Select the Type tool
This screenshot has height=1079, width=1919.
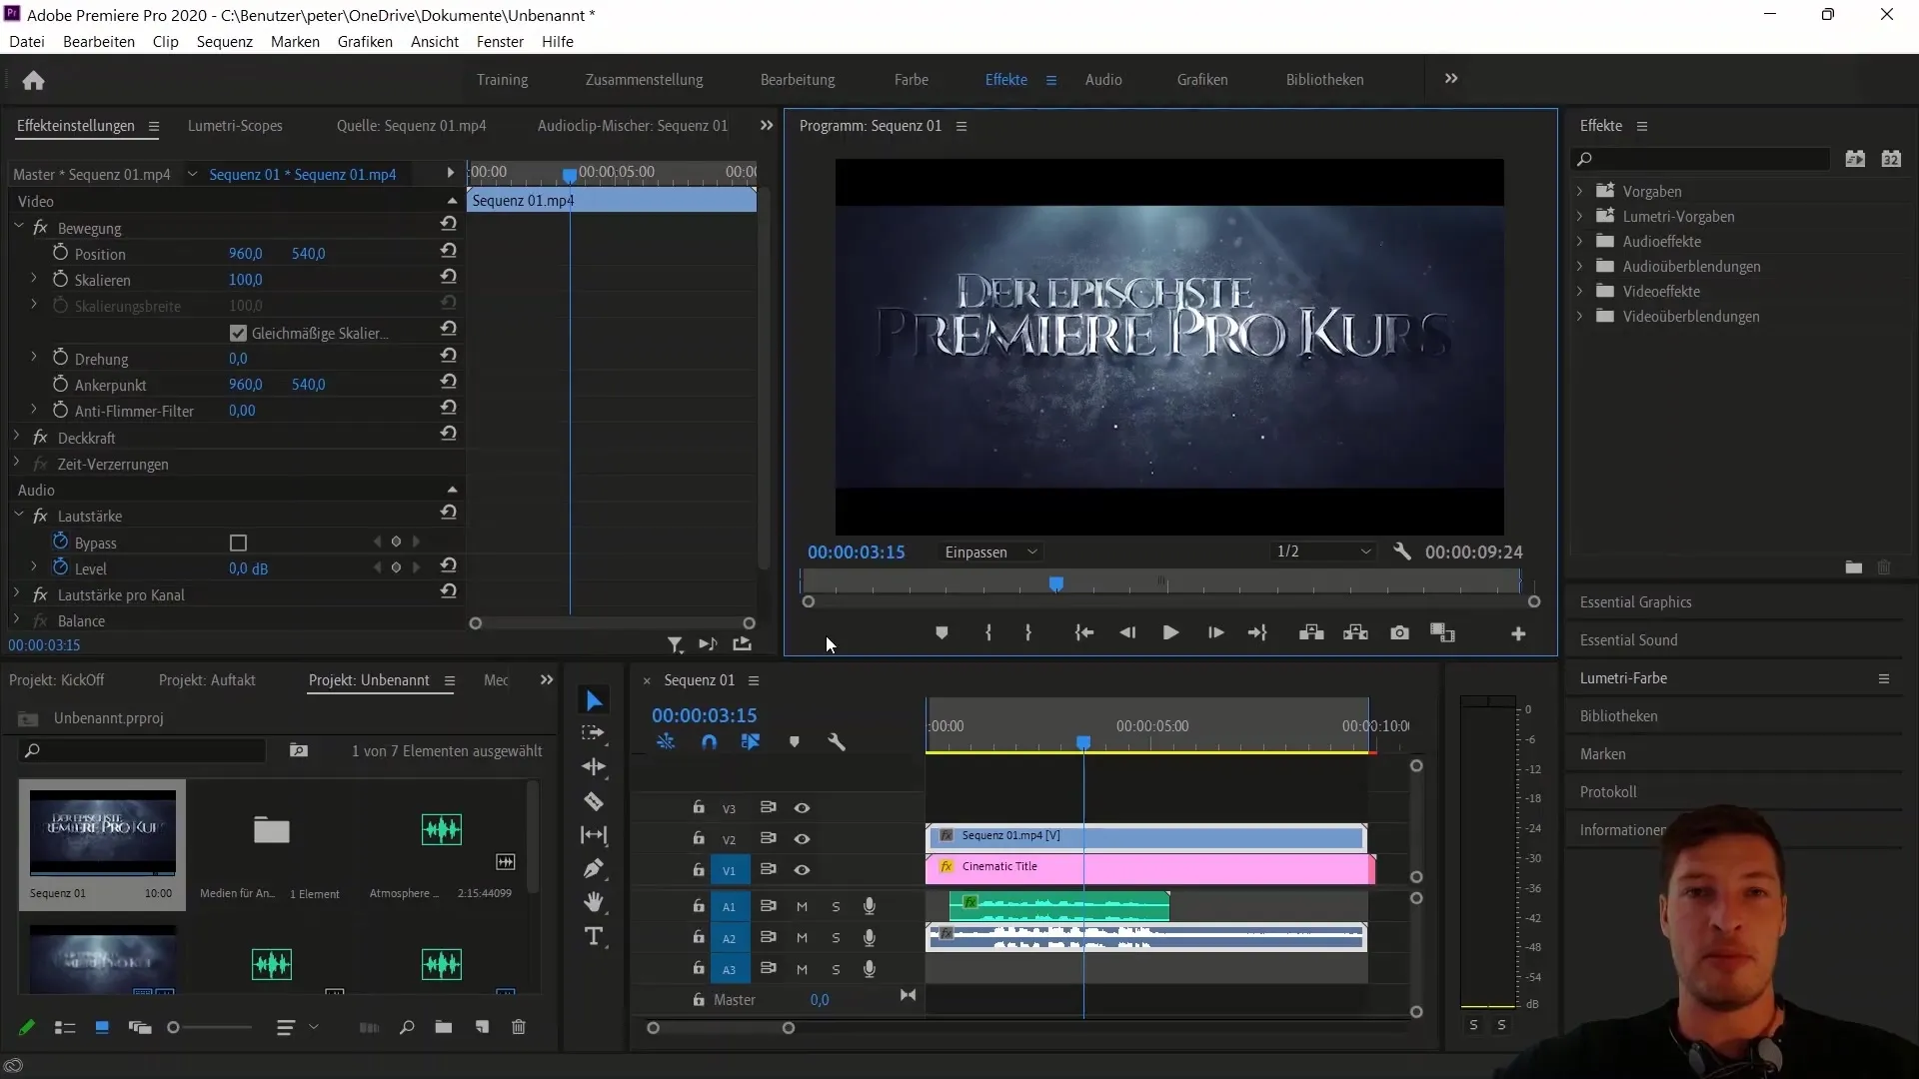click(594, 936)
